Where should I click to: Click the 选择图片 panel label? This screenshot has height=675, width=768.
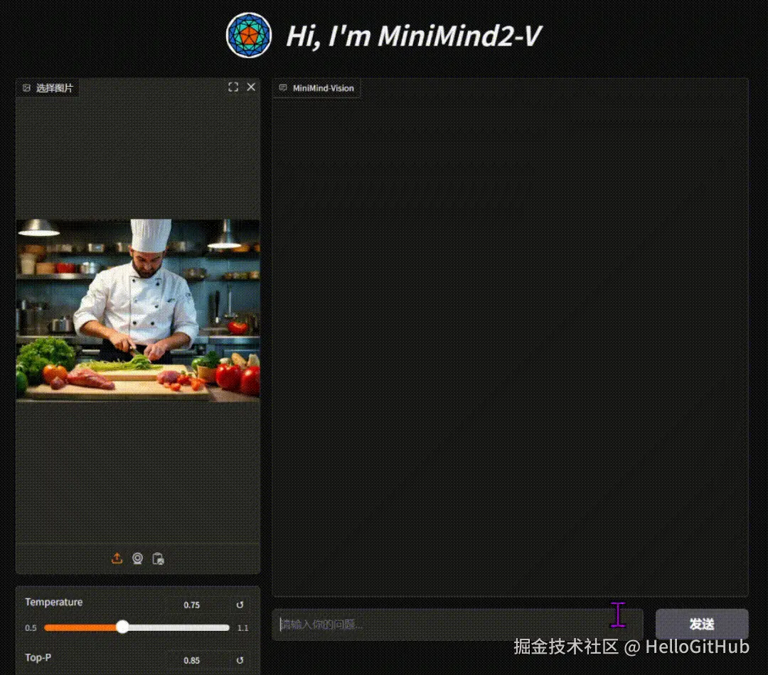click(x=48, y=88)
